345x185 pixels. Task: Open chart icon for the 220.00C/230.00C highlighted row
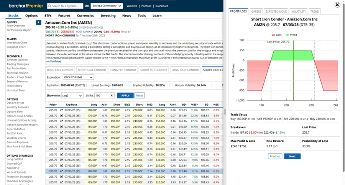(x=62, y=171)
